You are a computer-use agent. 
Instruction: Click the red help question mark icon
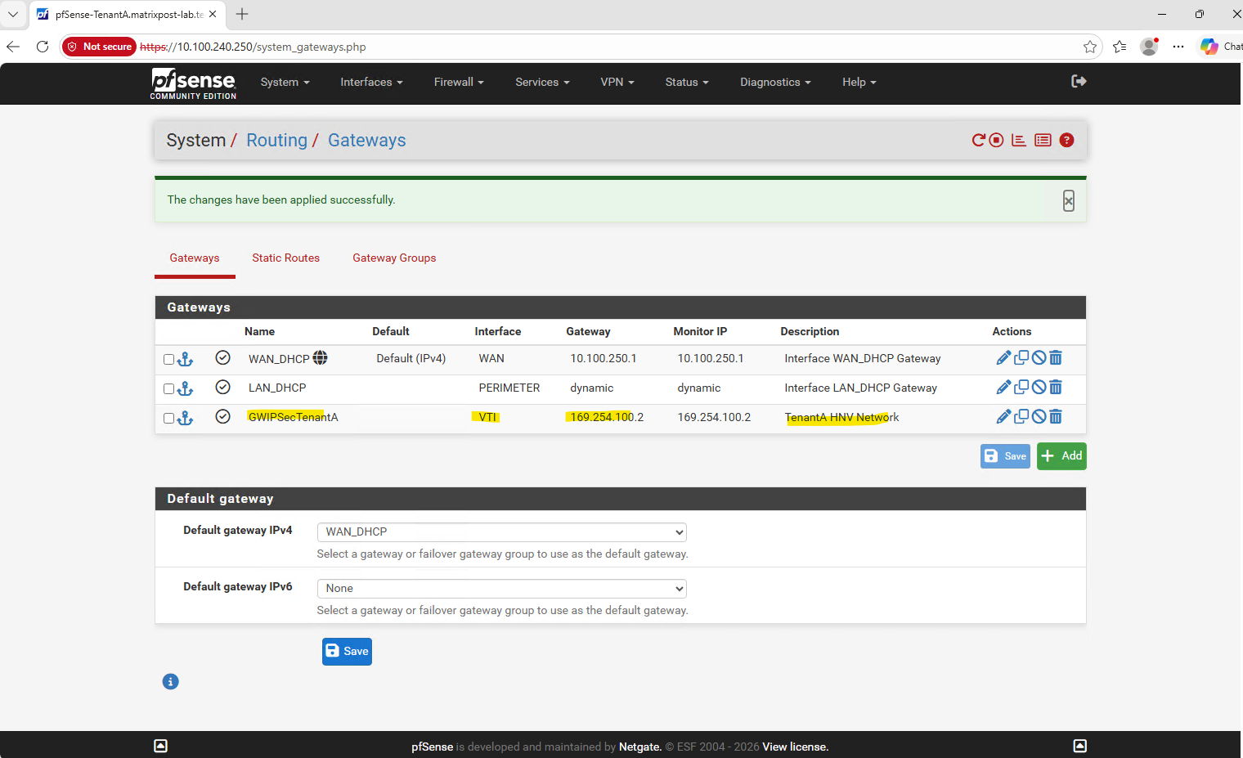1066,141
